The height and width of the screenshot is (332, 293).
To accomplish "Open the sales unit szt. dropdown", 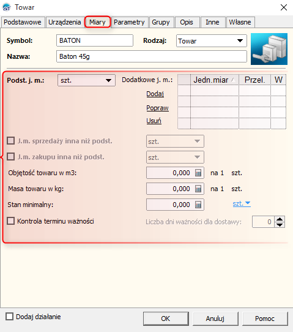I will (x=197, y=141).
